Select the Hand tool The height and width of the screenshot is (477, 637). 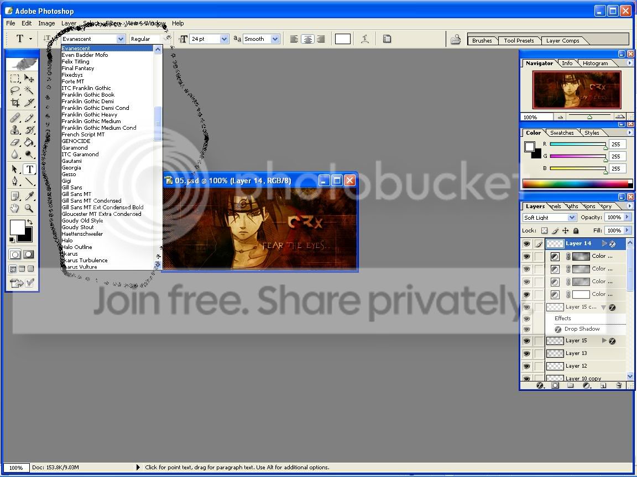click(x=15, y=209)
